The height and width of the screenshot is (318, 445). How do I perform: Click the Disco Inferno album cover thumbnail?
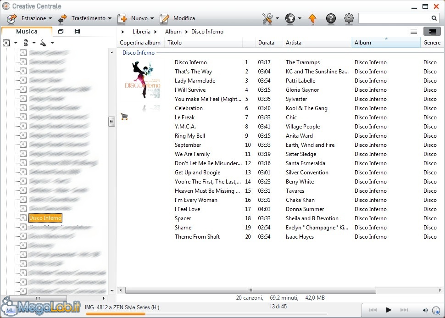tap(143, 80)
